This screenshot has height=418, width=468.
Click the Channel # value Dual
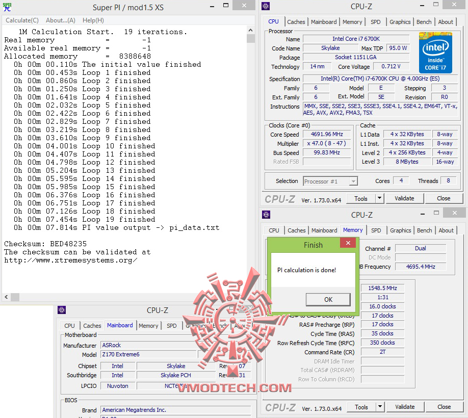point(421,248)
